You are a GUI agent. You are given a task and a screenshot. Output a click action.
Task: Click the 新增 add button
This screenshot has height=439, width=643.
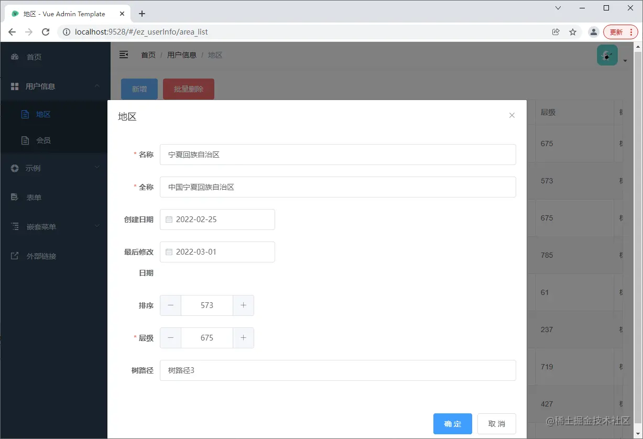(x=139, y=89)
